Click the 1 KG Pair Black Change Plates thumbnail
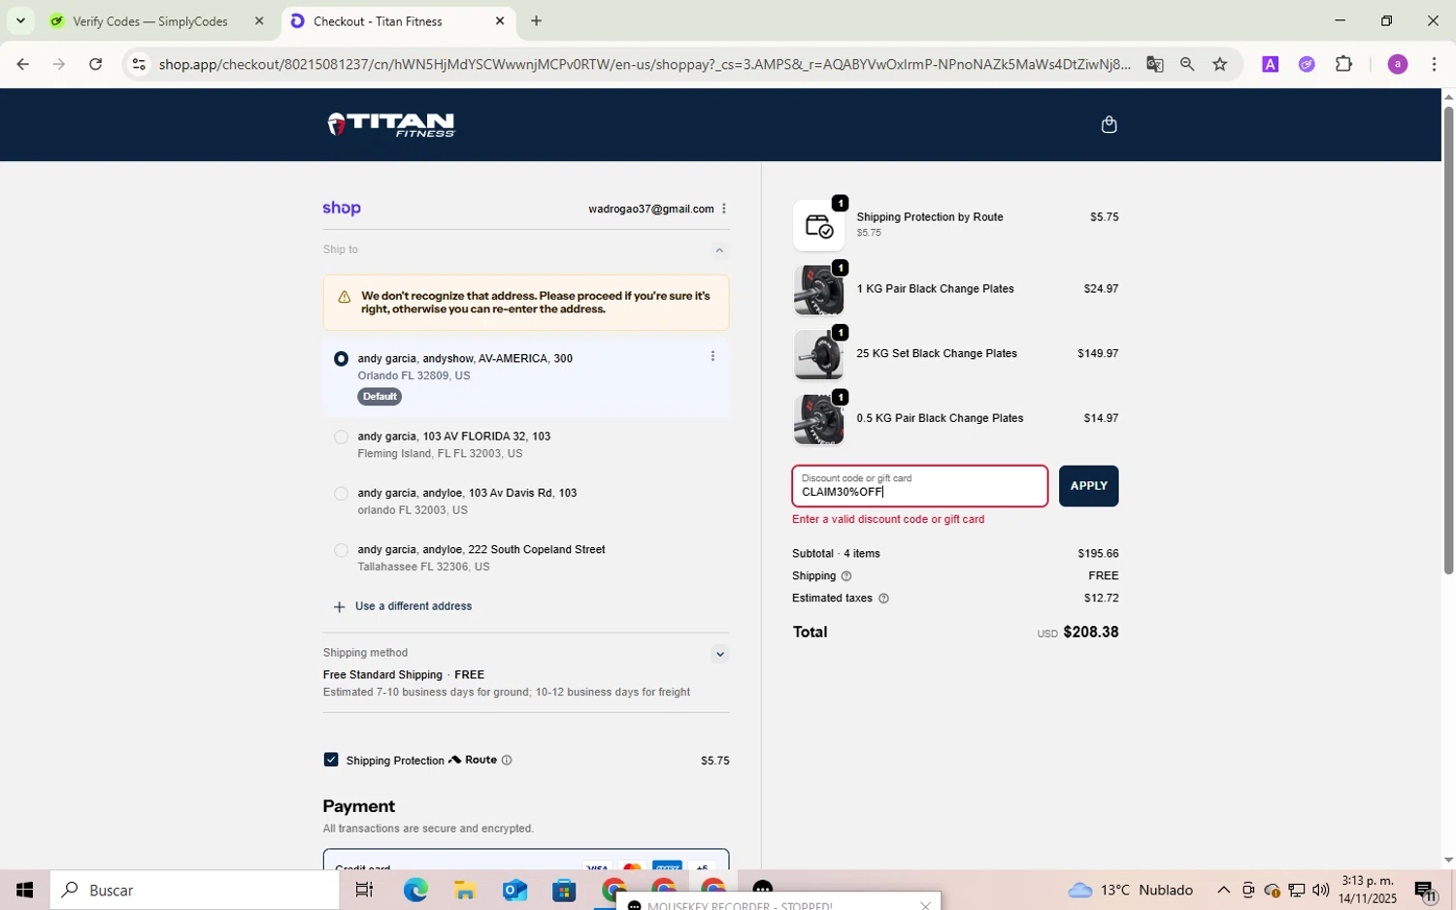The width and height of the screenshot is (1456, 910). tap(818, 290)
